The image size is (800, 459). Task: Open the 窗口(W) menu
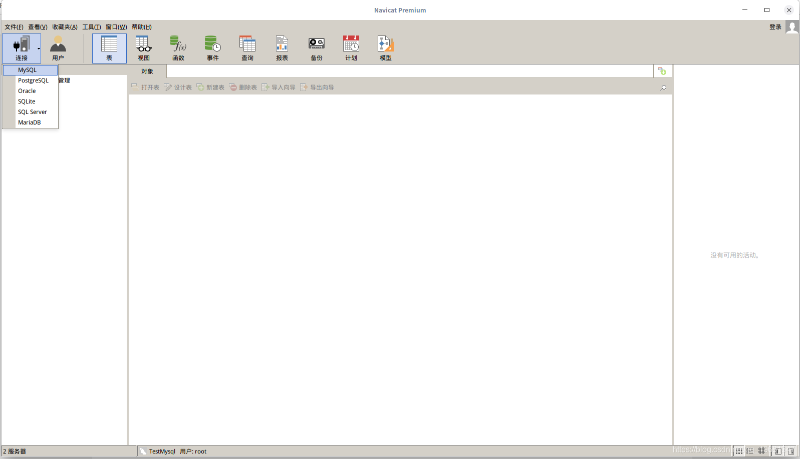(x=116, y=27)
